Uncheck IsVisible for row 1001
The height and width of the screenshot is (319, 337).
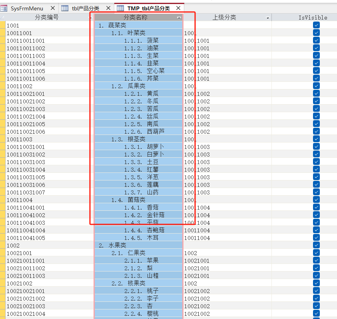316,25
